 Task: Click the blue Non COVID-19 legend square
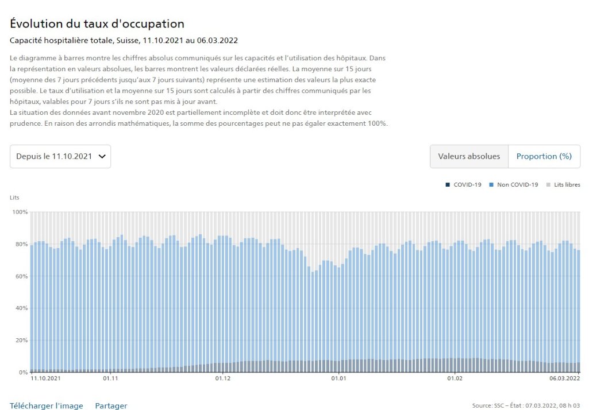tap(491, 185)
